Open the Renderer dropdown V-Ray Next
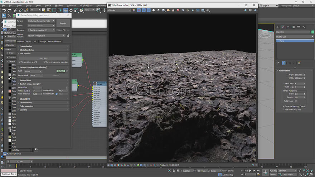This screenshot has width=315, height=177. point(41,30)
